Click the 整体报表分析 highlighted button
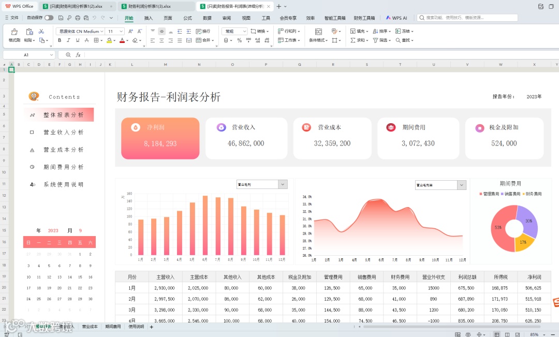The height and width of the screenshot is (337, 559). (59, 115)
